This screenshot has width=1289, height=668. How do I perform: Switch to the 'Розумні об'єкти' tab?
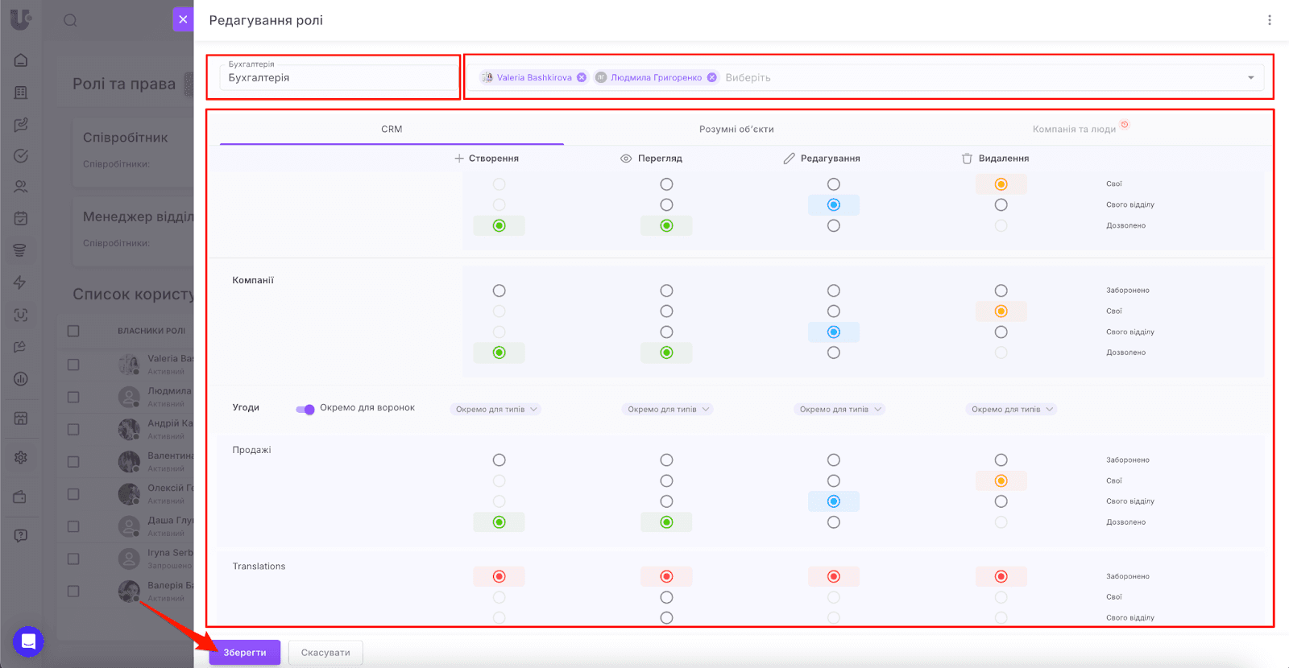[x=736, y=130]
